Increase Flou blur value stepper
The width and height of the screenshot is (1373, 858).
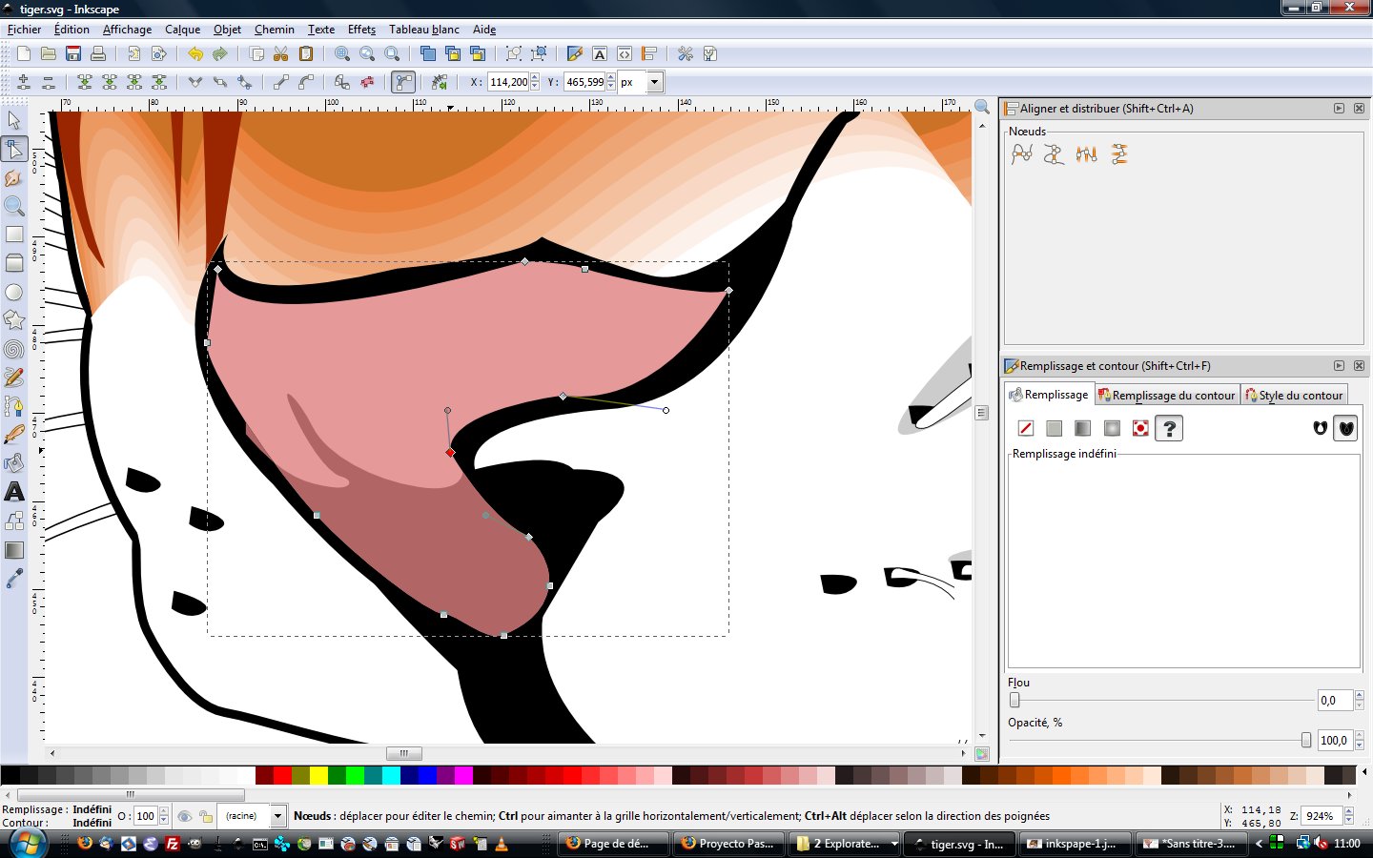tap(1359, 696)
